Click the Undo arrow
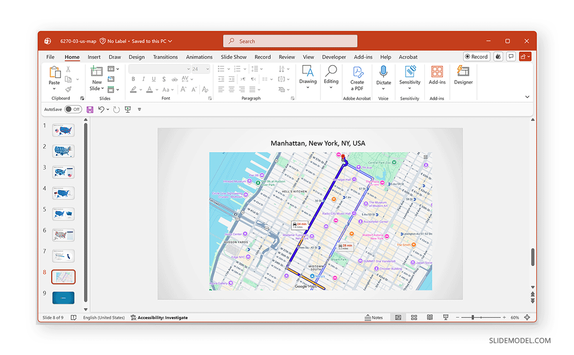 [101, 109]
